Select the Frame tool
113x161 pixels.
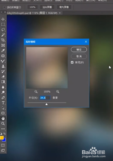point(3,45)
